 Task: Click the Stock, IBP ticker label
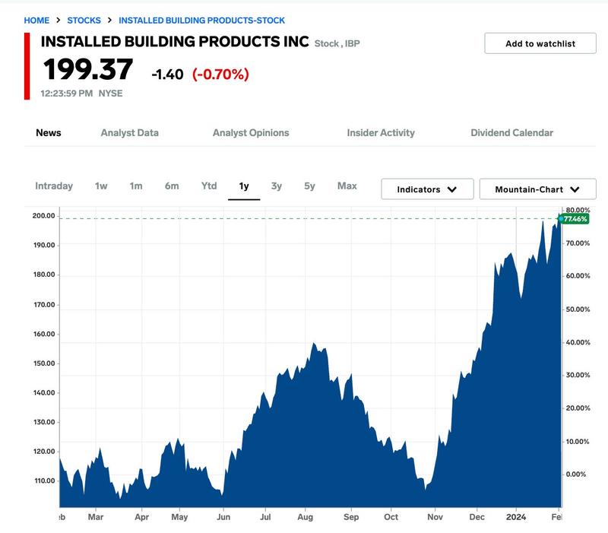click(x=337, y=43)
